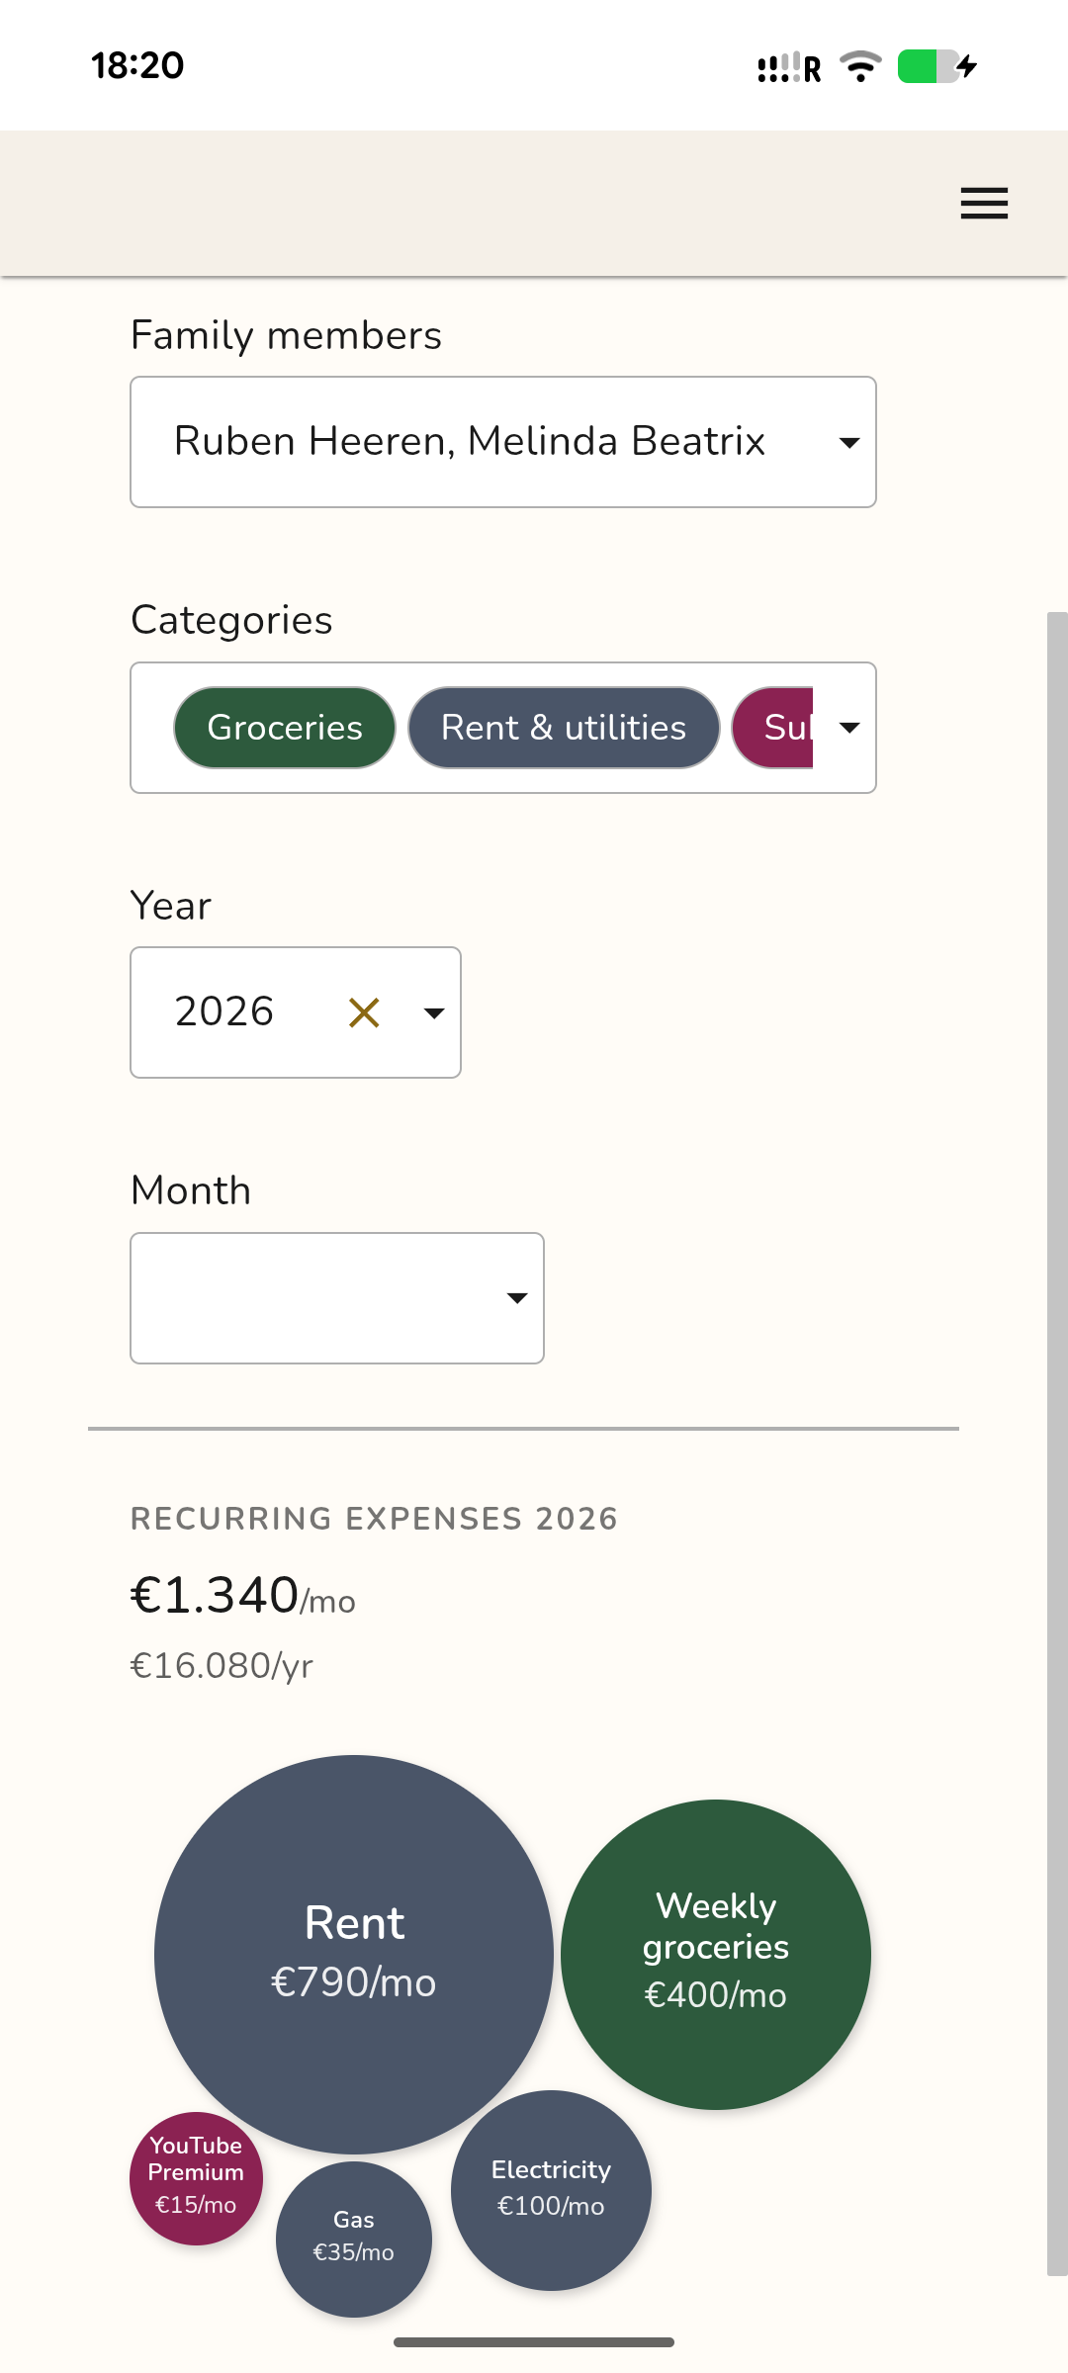
Task: Open the Year dropdown arrow
Action: (435, 1012)
